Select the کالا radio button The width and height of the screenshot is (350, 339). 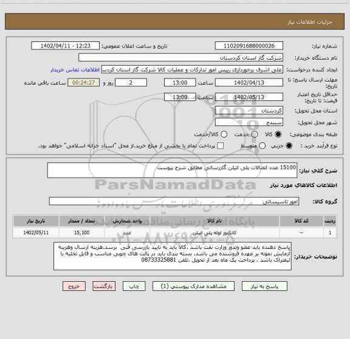pos(278,135)
